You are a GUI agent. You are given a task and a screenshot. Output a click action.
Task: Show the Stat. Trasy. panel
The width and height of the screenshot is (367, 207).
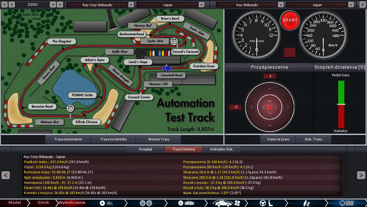pos(314,139)
